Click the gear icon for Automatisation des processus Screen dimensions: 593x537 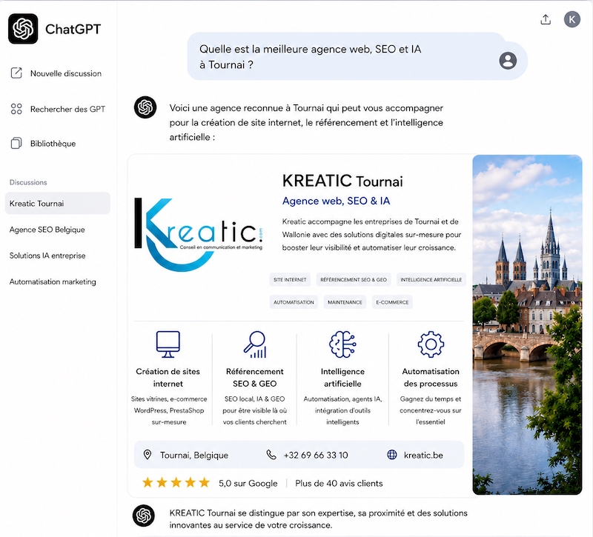click(431, 344)
